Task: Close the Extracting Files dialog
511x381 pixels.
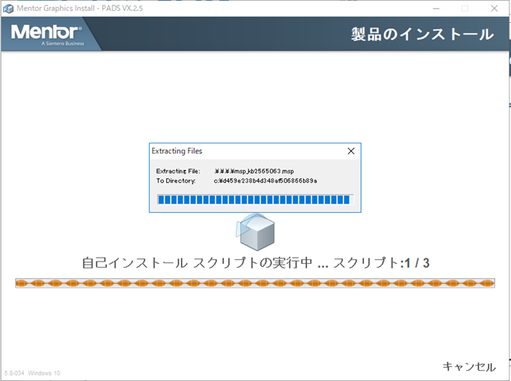Action: (351, 151)
